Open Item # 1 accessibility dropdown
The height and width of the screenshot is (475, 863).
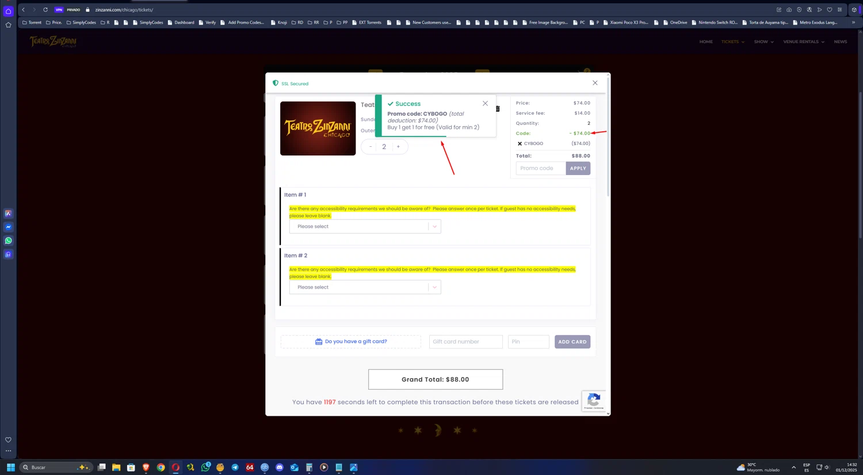pos(365,226)
